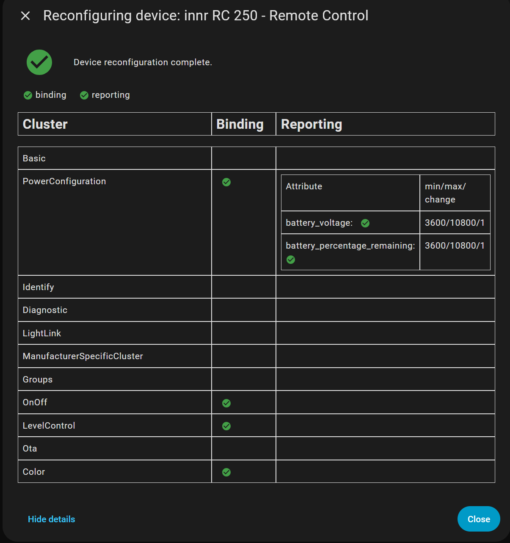The image size is (510, 543).
Task: Click the LightLink cluster row label
Action: (x=42, y=333)
